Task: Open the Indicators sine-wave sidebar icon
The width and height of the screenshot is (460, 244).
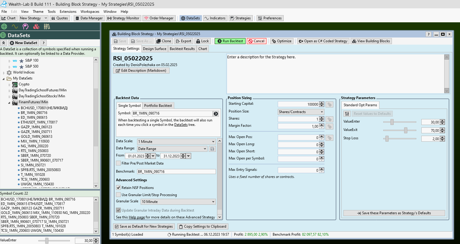Action: point(15,26)
